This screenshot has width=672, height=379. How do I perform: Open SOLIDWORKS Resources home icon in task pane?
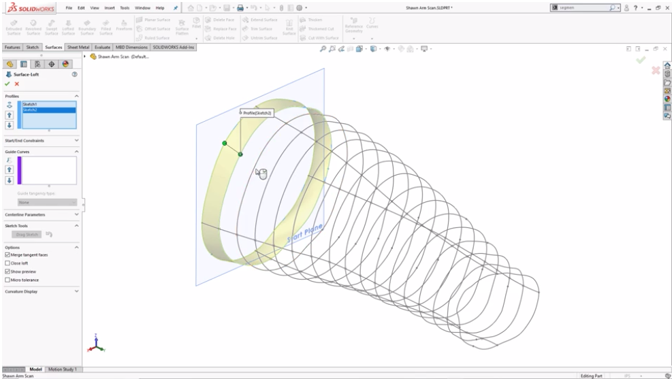click(667, 65)
